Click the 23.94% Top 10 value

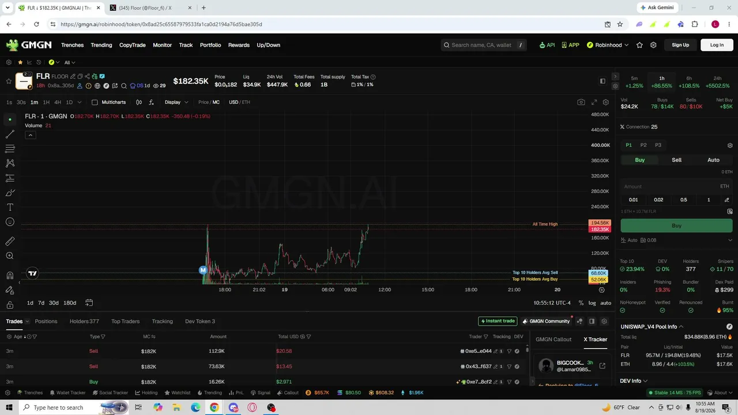(x=635, y=269)
